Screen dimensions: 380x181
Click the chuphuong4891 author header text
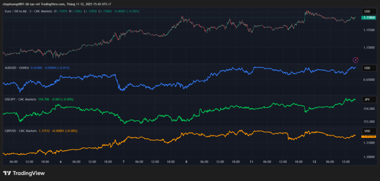click(15, 4)
